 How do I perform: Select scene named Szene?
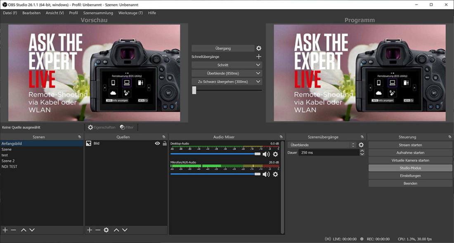click(x=42, y=149)
